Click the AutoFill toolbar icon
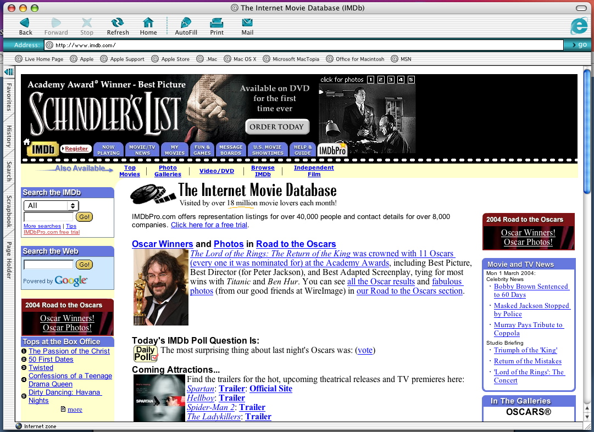Viewport: 594px width, 432px height. pos(186,23)
